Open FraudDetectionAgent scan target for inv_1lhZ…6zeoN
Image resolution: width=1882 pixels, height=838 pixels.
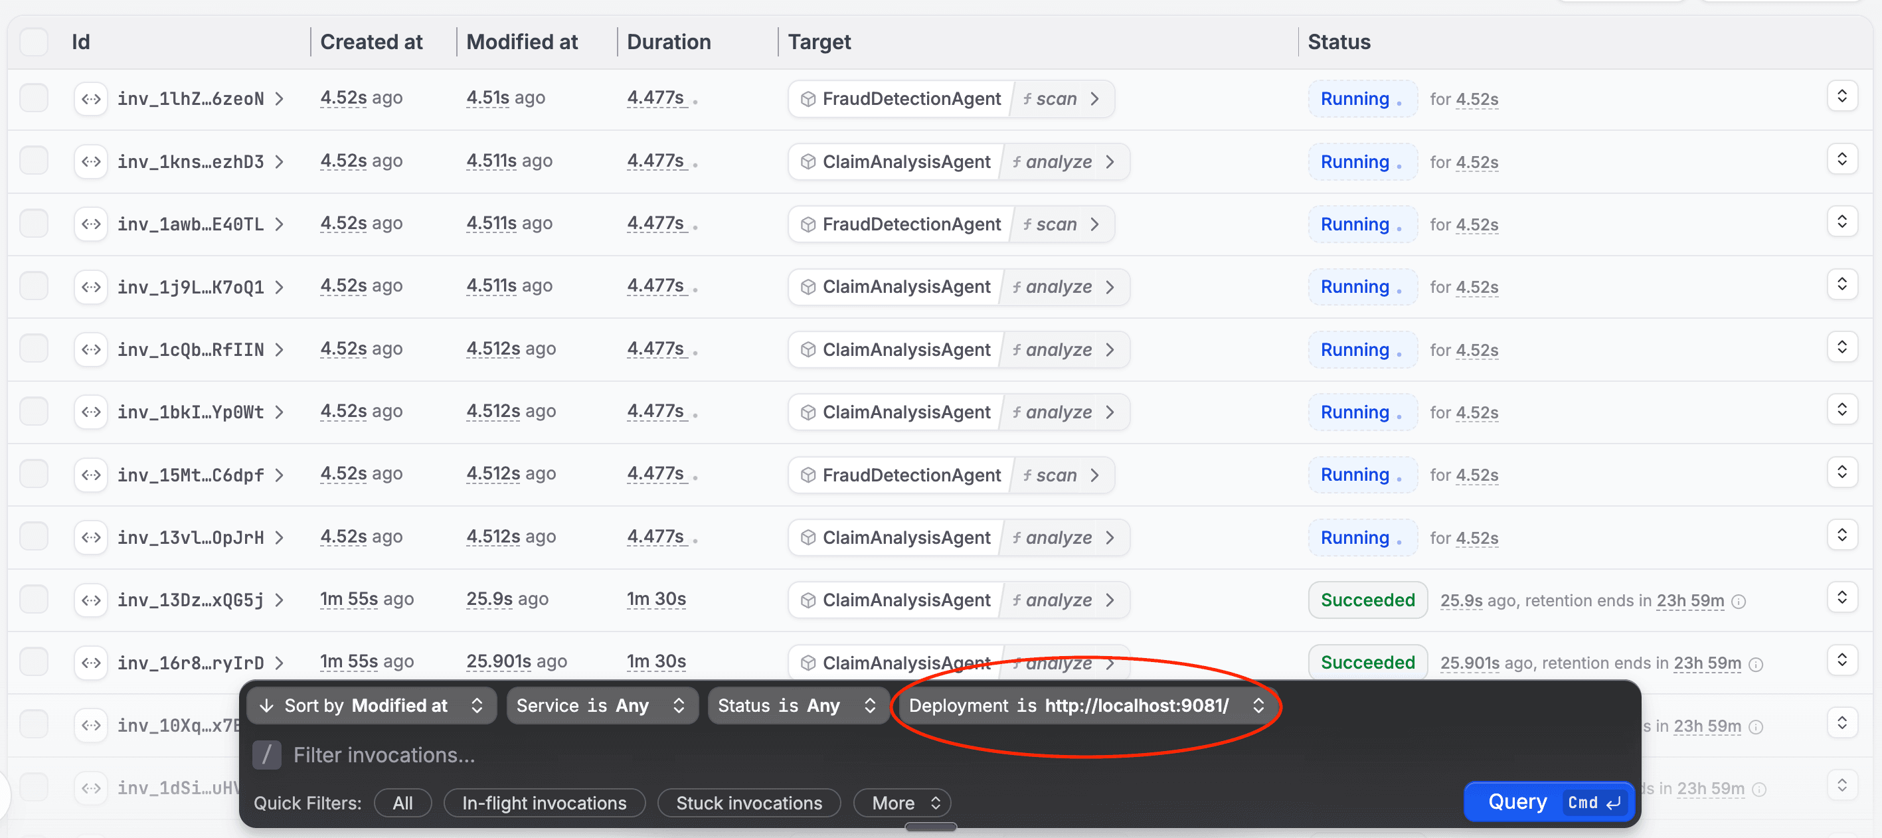(x=951, y=99)
